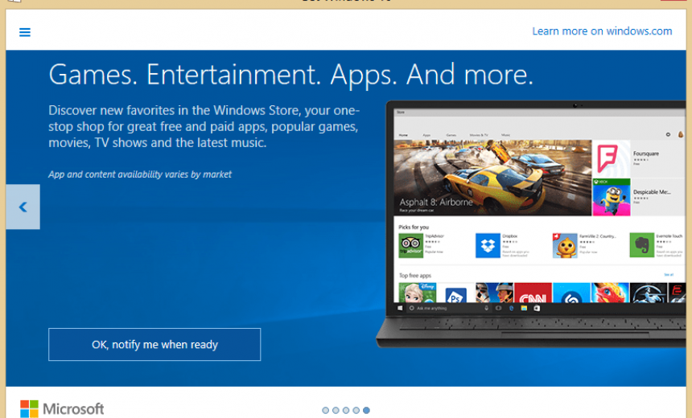Switch to Games tab in Store
This screenshot has height=418, width=692.
pyautogui.click(x=451, y=134)
